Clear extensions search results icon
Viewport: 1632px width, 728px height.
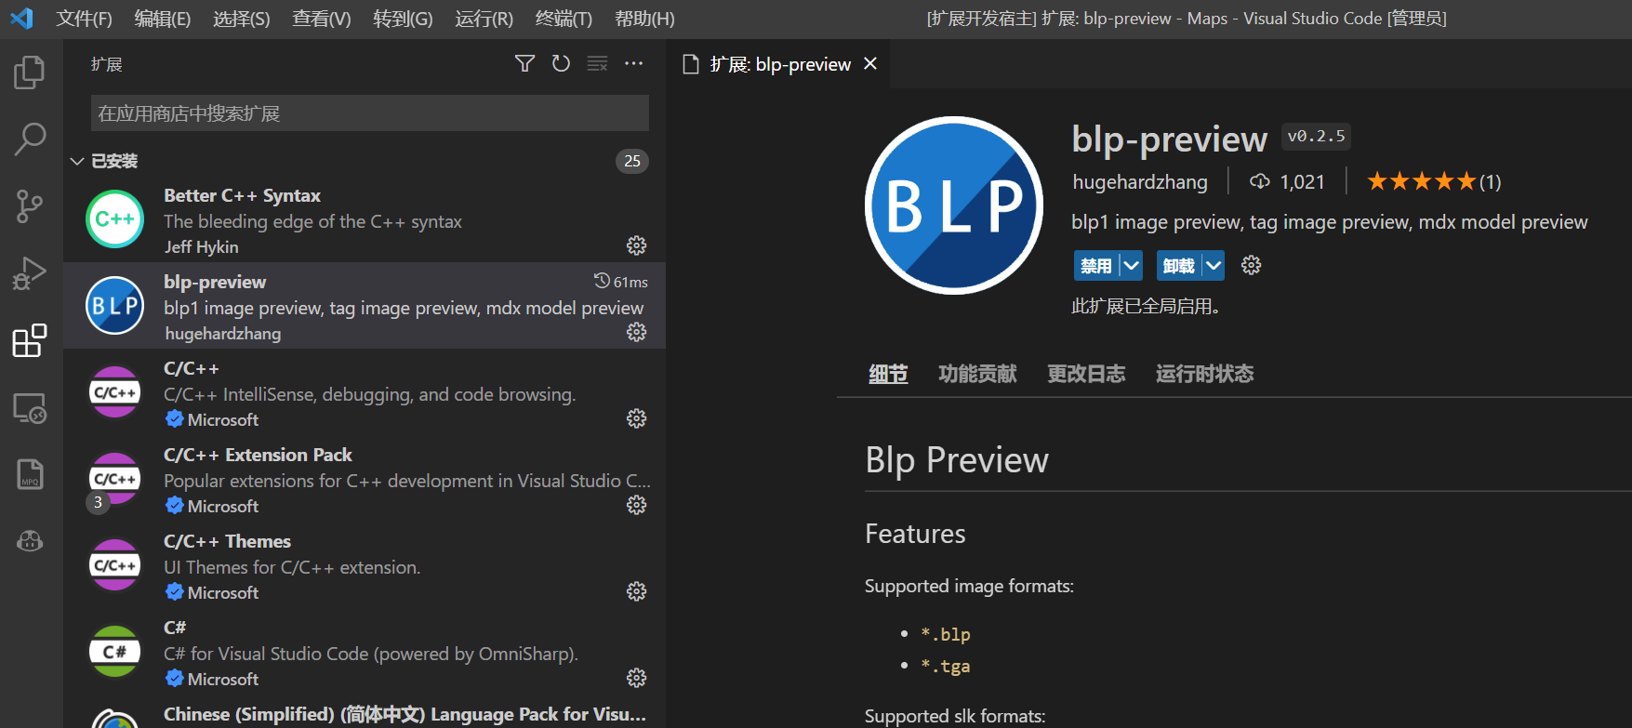597,63
